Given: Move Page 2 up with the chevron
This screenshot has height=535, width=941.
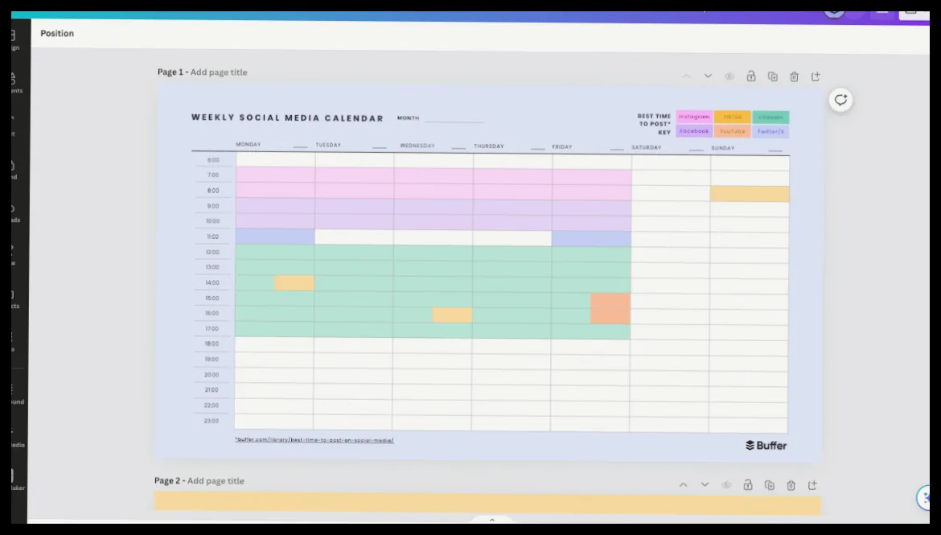Looking at the screenshot, I should coord(683,484).
